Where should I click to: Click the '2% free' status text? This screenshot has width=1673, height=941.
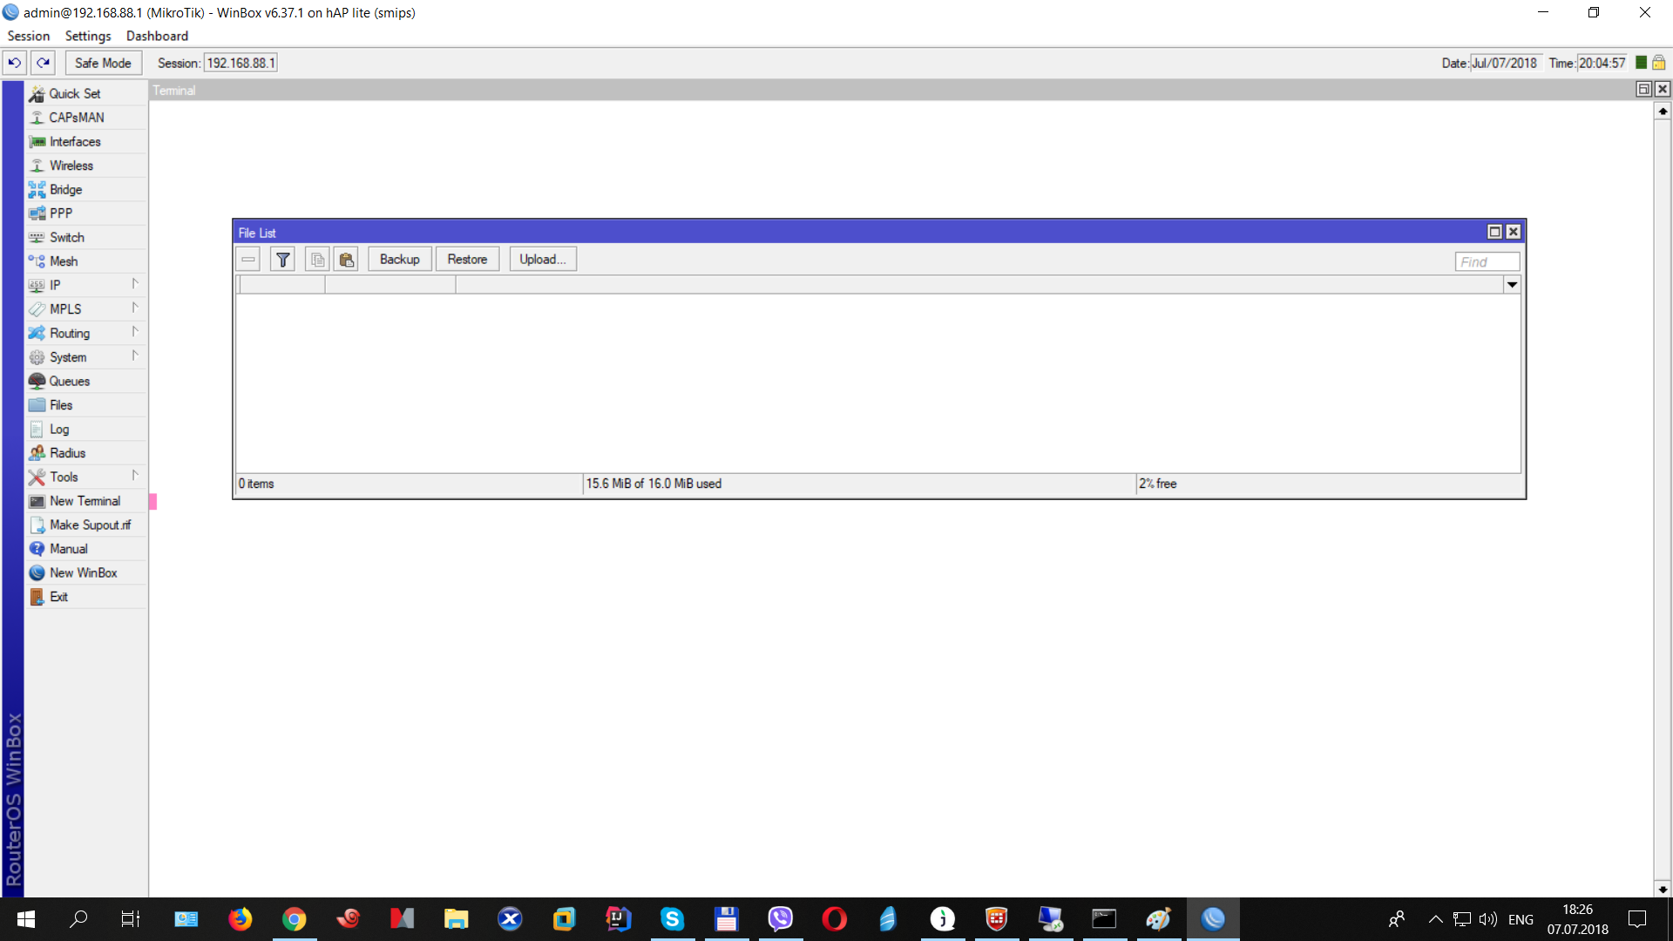coord(1158,484)
